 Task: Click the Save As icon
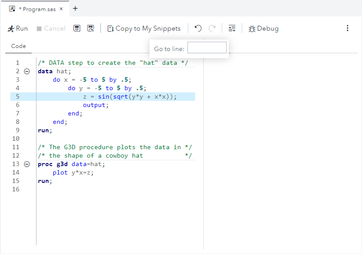tap(90, 28)
